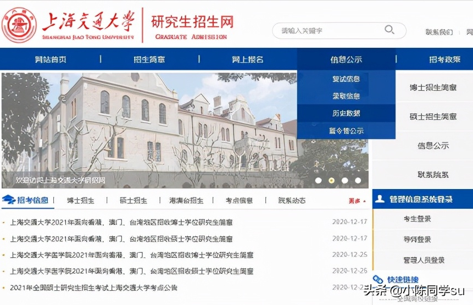Switch to the 硕士招生 tab
This screenshot has width=473, height=305.
(133, 201)
